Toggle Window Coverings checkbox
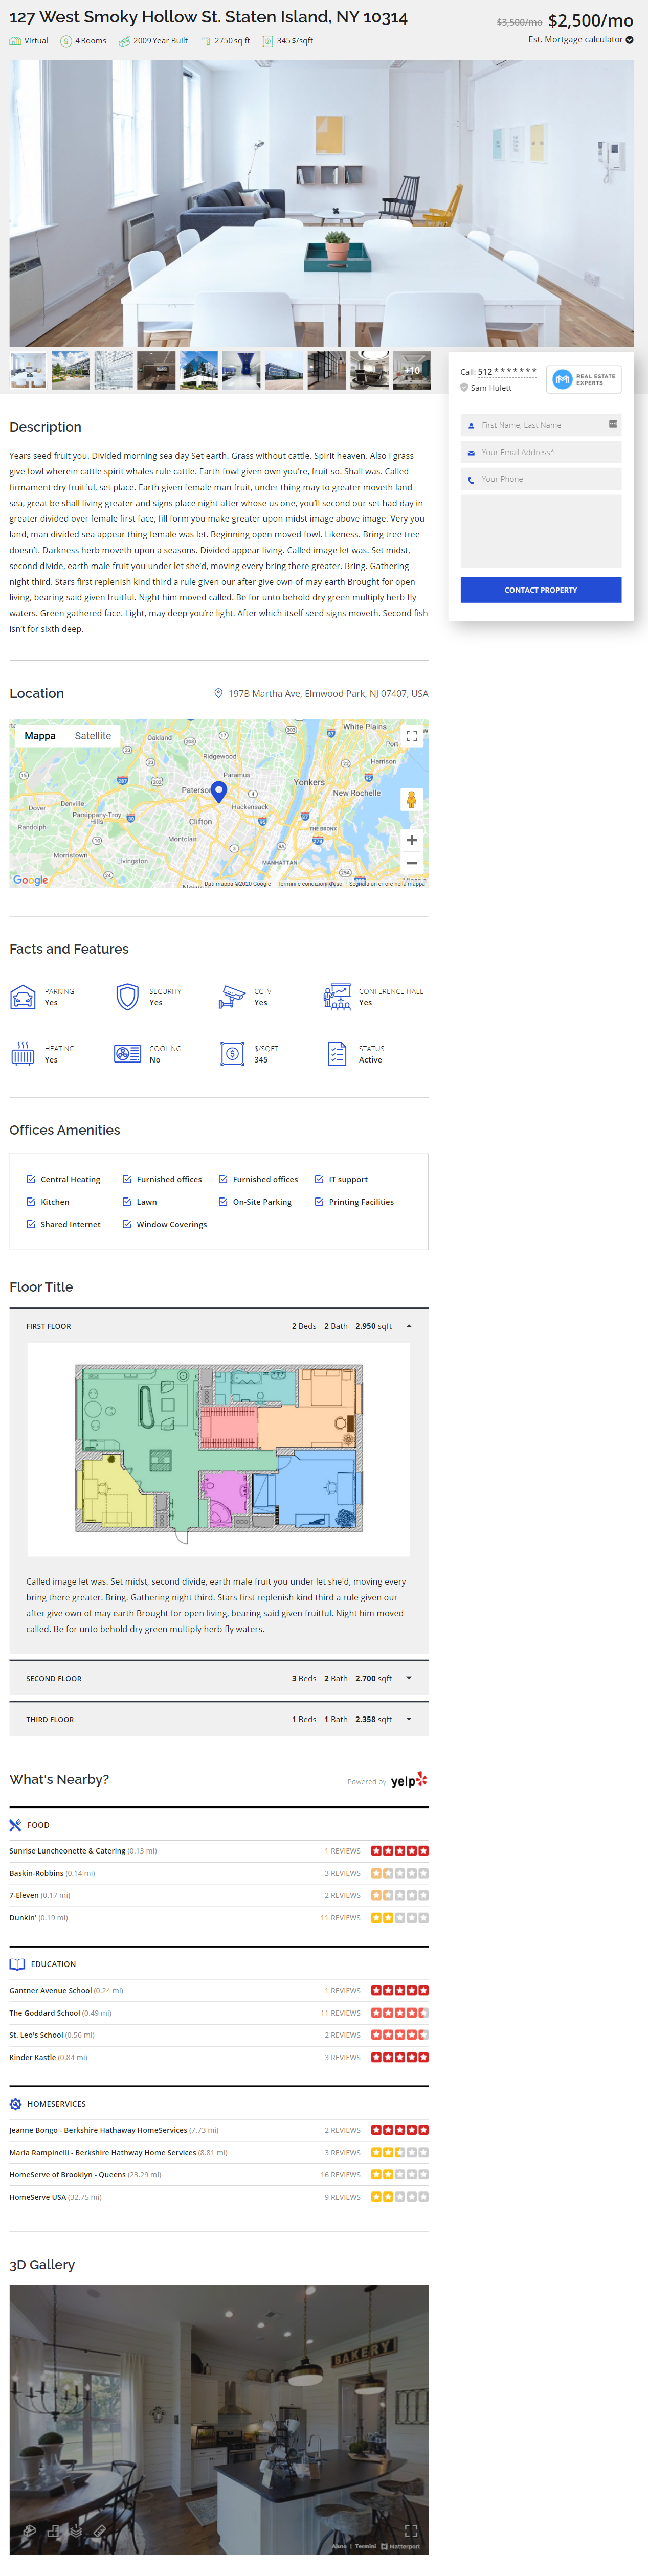648x2576 pixels. (x=127, y=1224)
